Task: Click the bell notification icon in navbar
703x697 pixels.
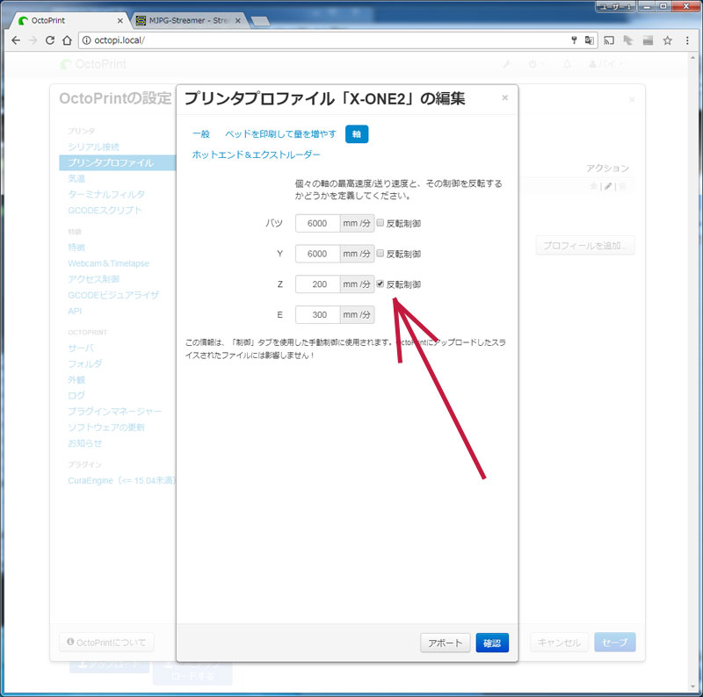Action: (567, 64)
